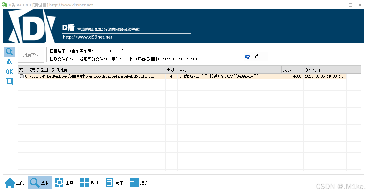The image size is (367, 193).
Task: Click the user/clone detection sidebar icon
Action: pyautogui.click(x=9, y=62)
